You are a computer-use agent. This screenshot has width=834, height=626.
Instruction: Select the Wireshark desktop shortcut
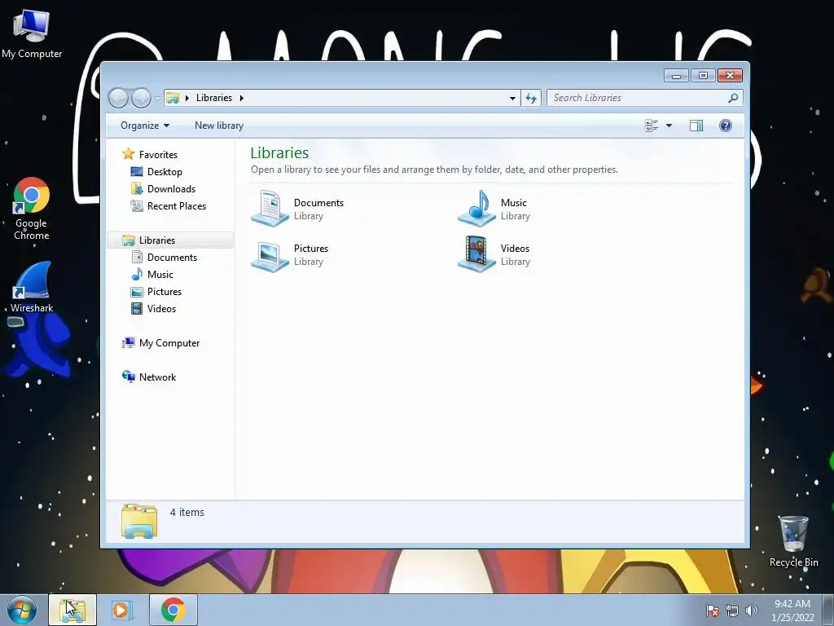point(32,288)
